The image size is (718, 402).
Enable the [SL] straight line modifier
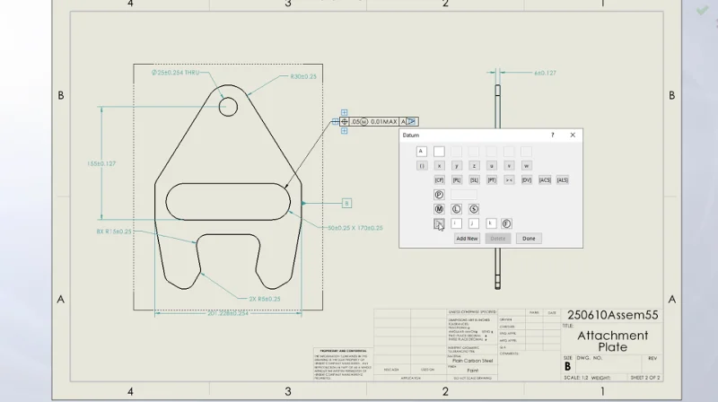tap(474, 180)
